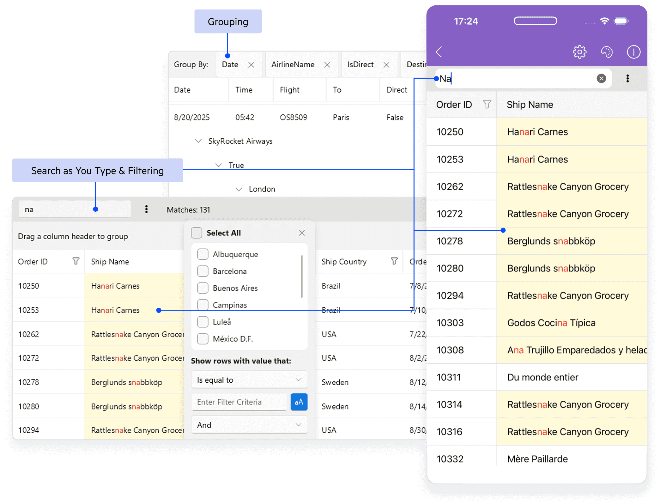
Task: Remove the IsDirect grouping chip
Action: [387, 64]
